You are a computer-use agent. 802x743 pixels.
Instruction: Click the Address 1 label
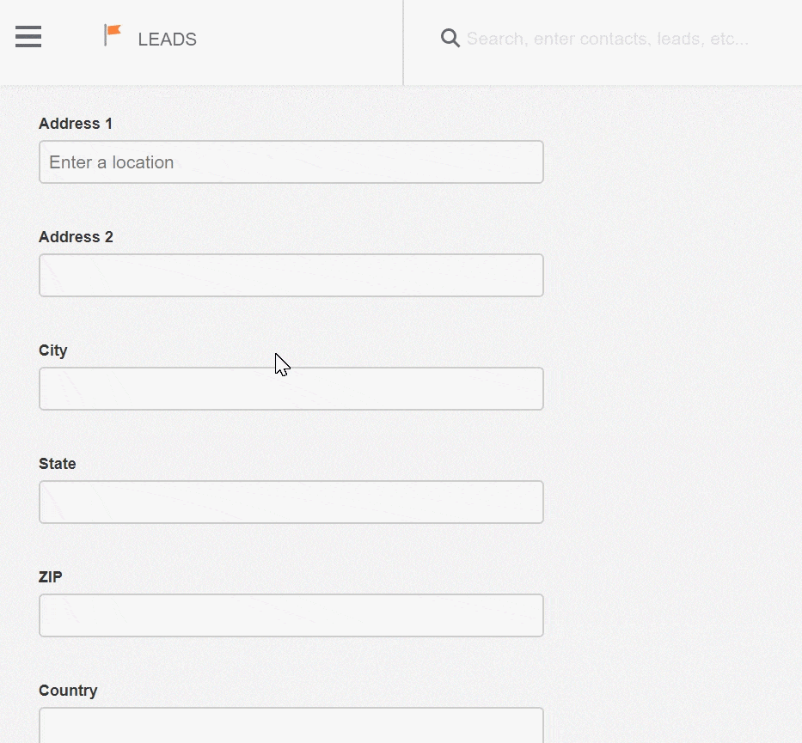tap(76, 124)
